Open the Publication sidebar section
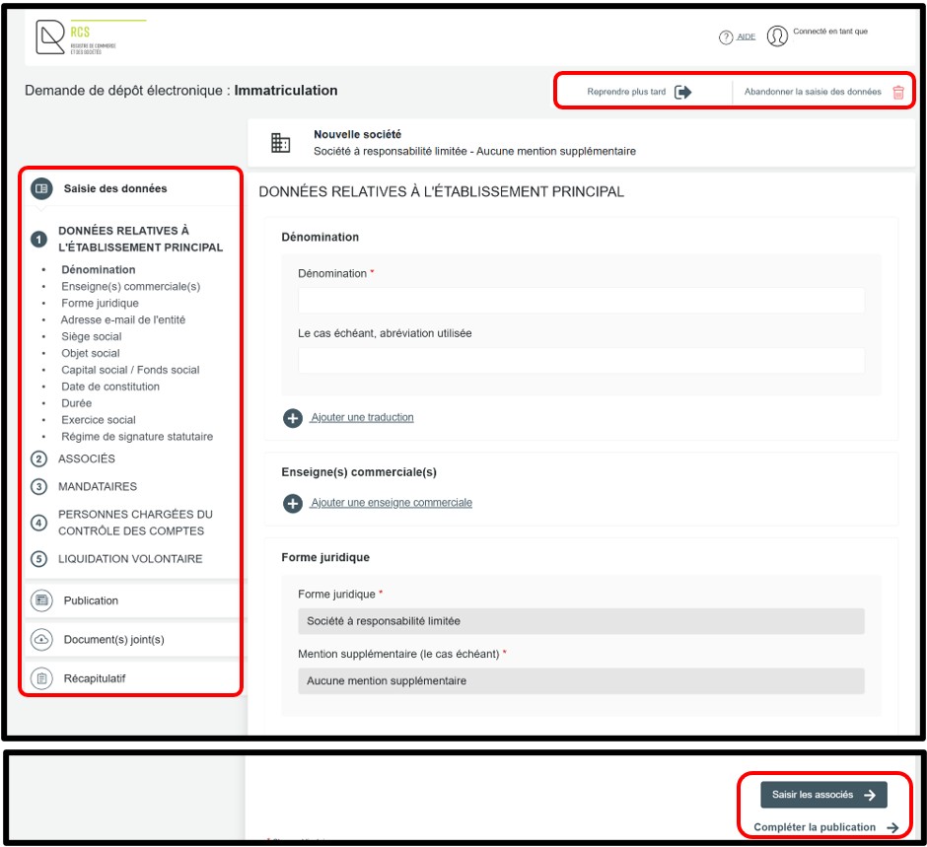Image resolution: width=927 pixels, height=847 pixels. click(x=91, y=600)
